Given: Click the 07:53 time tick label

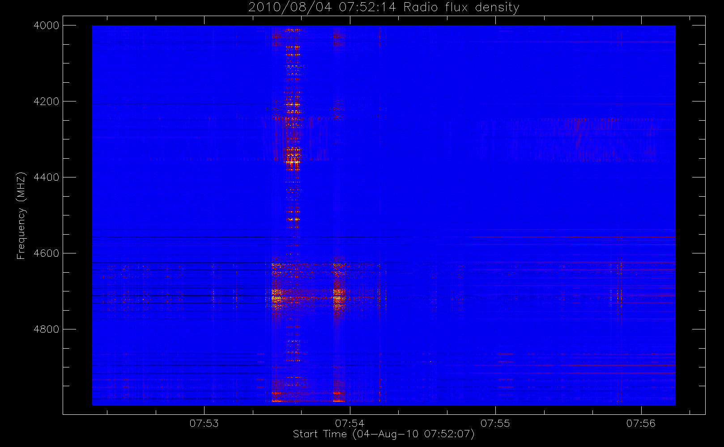Looking at the screenshot, I should 204,423.
